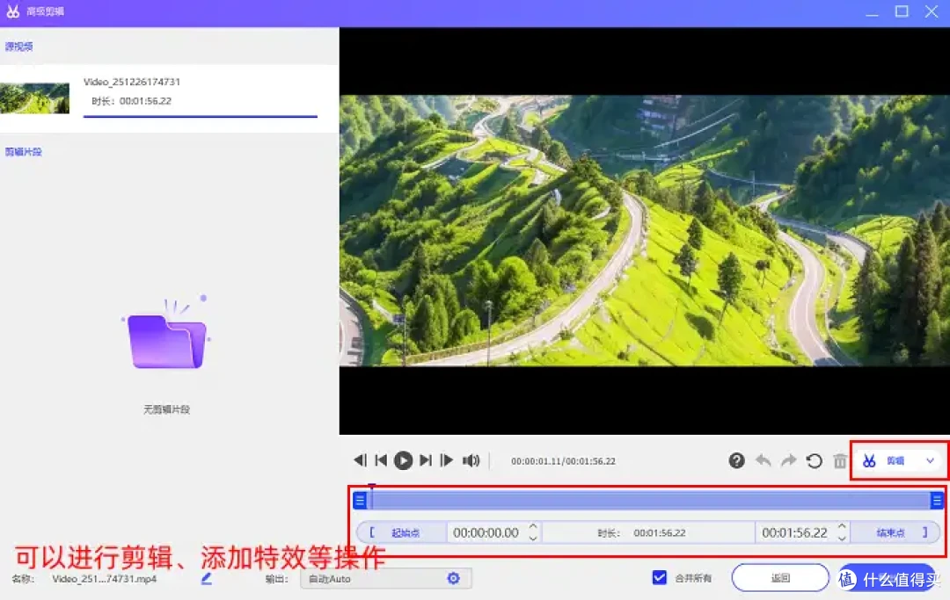Open the help question mark icon
Image resolution: width=950 pixels, height=600 pixels.
pyautogui.click(x=736, y=461)
